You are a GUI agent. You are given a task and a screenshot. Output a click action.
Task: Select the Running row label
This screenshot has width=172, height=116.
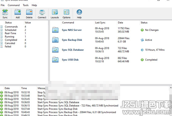click(x=9, y=37)
